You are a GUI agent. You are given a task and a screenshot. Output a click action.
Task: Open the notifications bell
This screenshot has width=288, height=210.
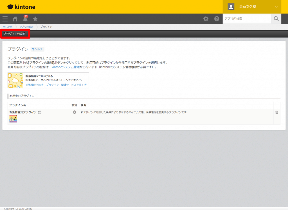pyautogui.click(x=25, y=19)
